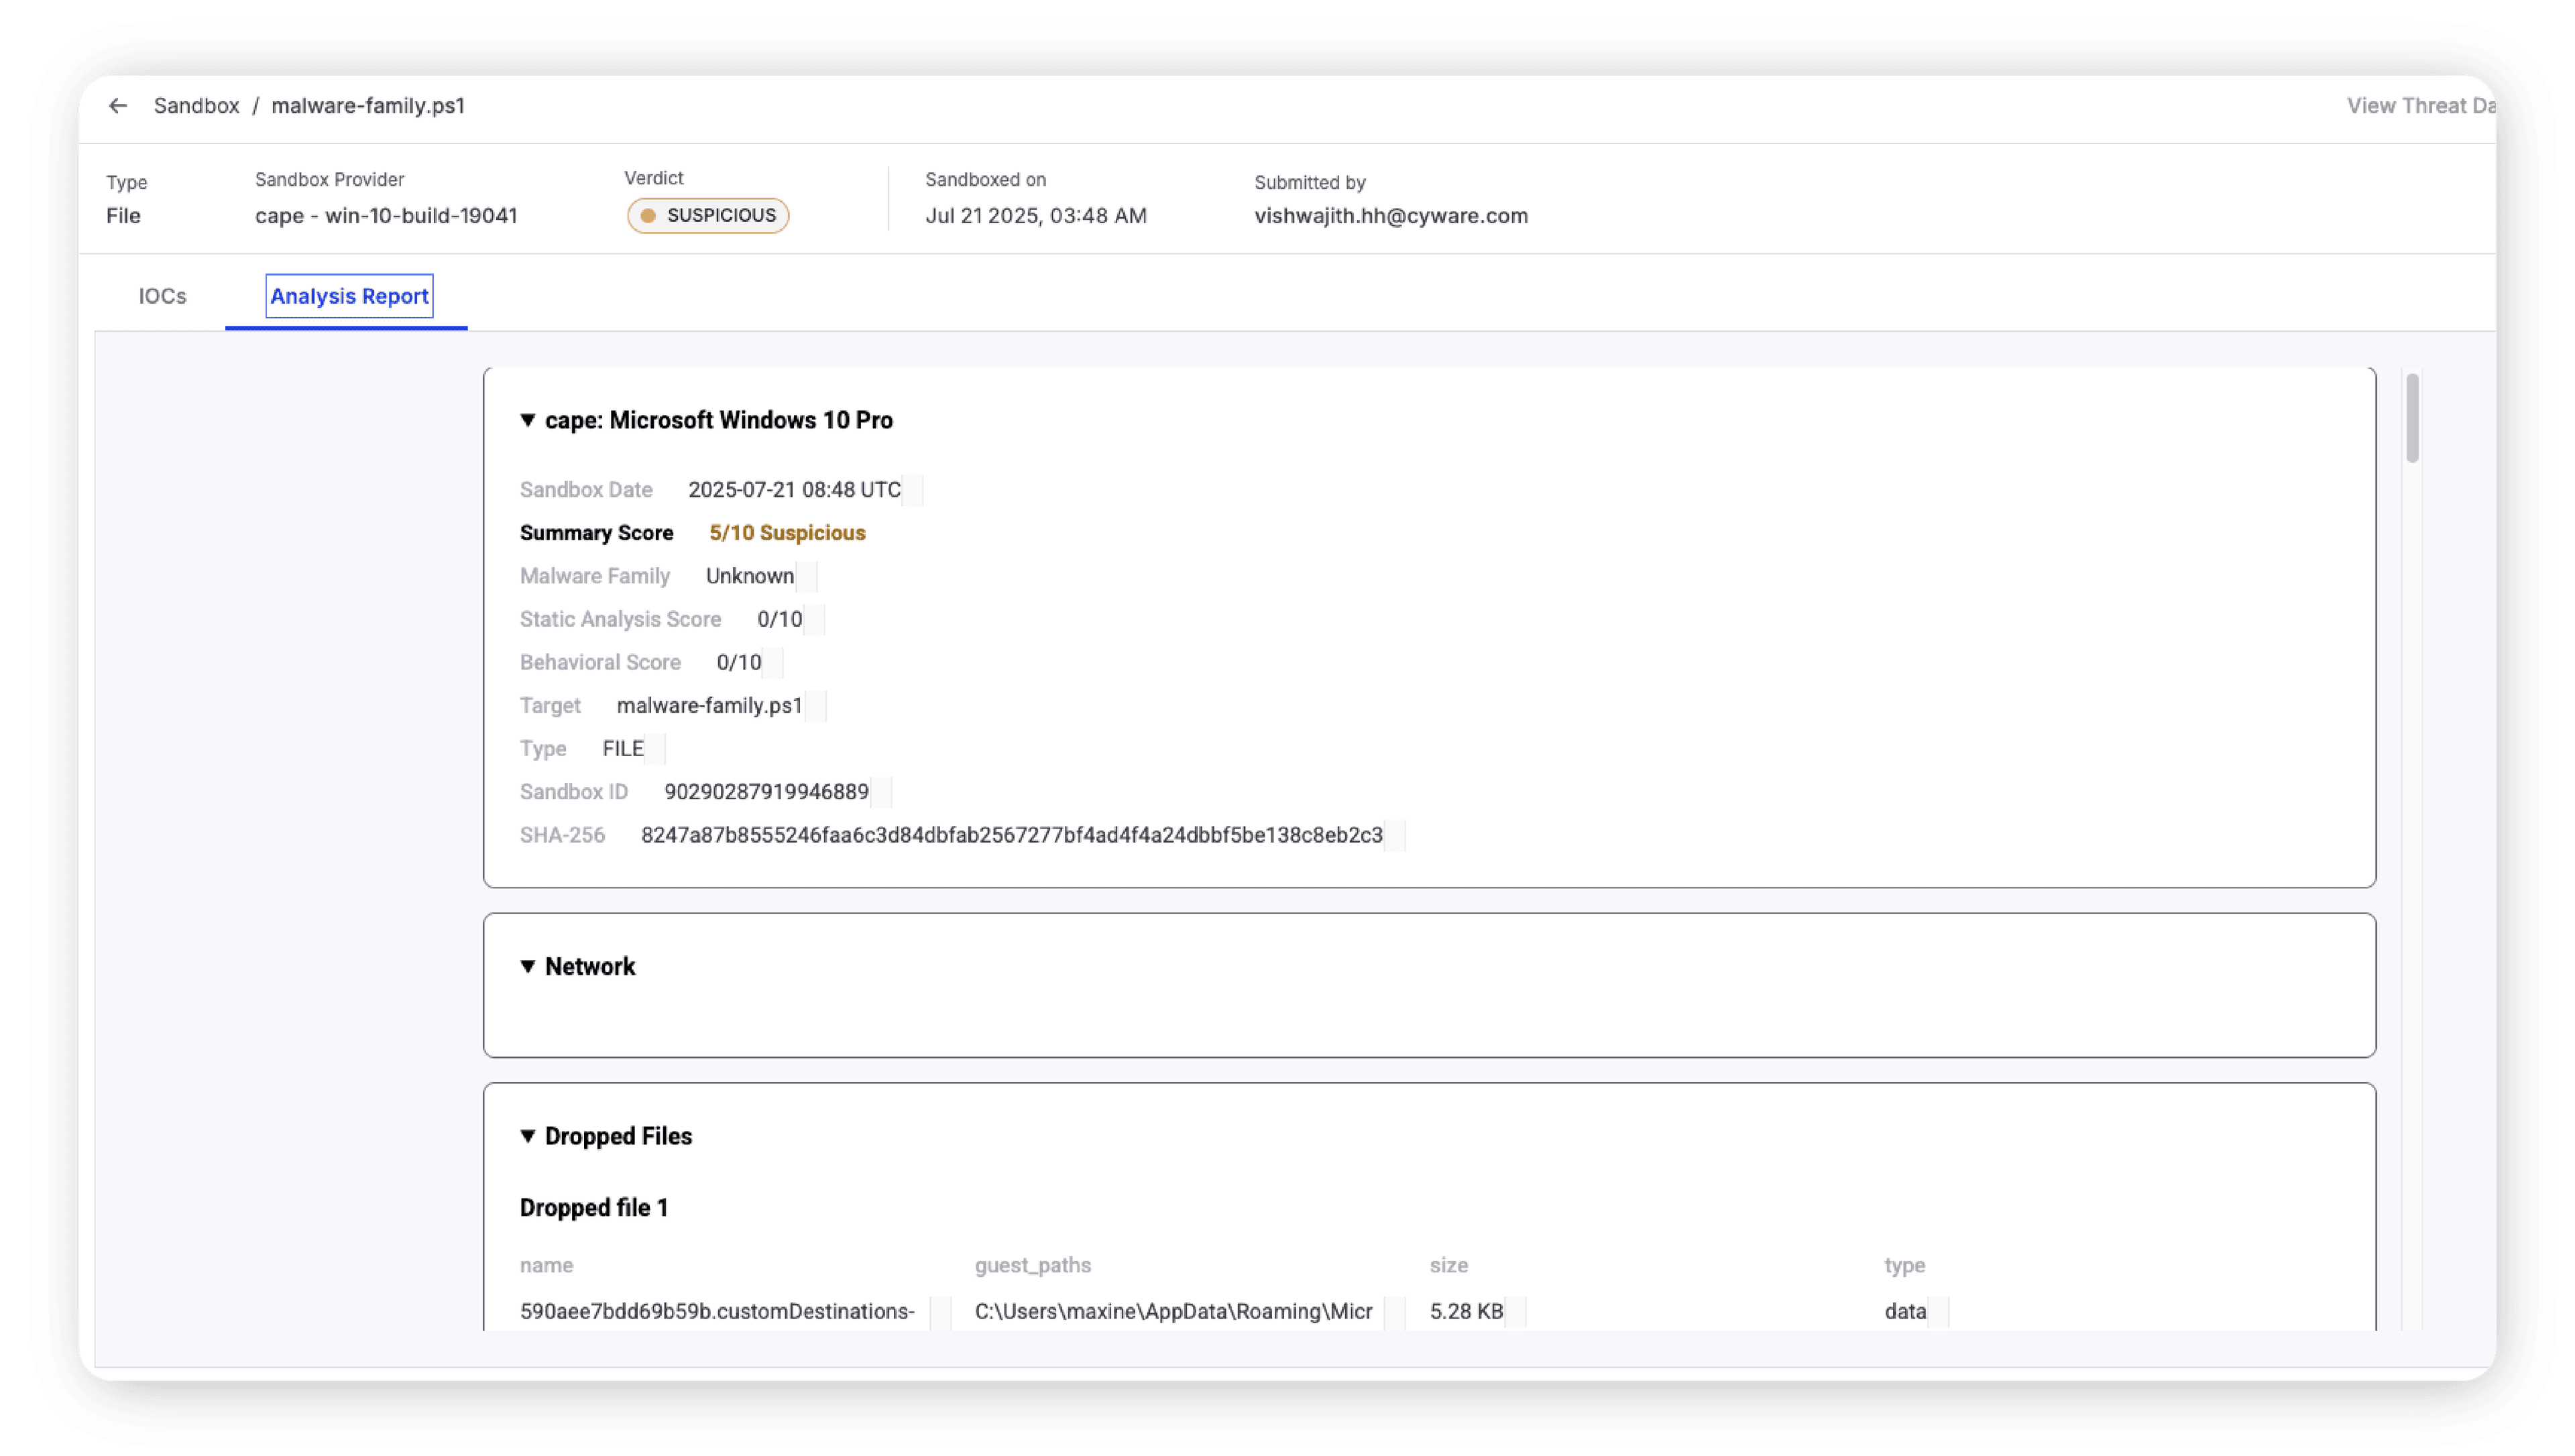Open the Sandbox breadcrumb link
Viewport: 2575px width, 1456px height.
point(196,106)
